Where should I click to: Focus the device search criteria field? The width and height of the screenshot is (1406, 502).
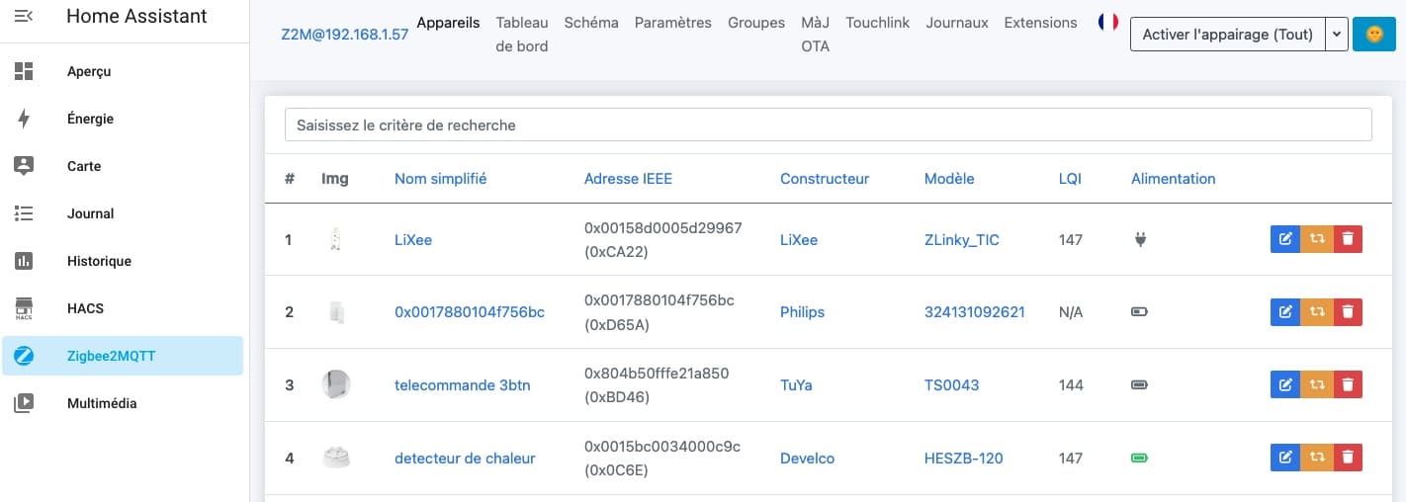point(829,125)
